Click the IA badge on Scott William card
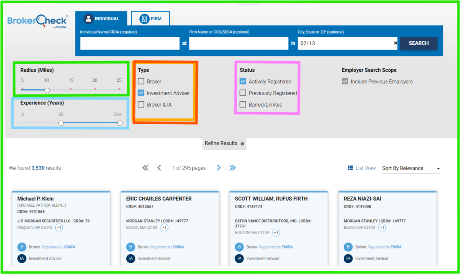This screenshot has width=460, height=274. tap(239, 258)
